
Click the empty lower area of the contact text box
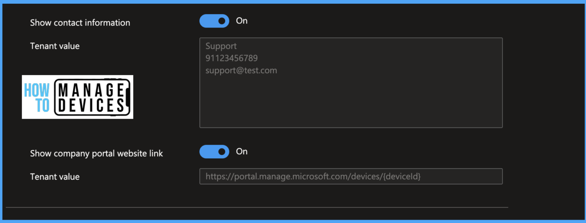tap(351, 103)
